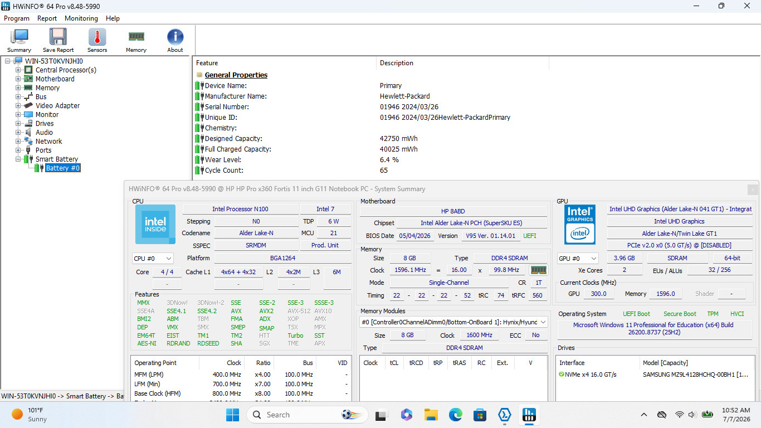761x428 pixels.
Task: Open Microsoft Edge from the taskbar
Action: click(x=456, y=415)
